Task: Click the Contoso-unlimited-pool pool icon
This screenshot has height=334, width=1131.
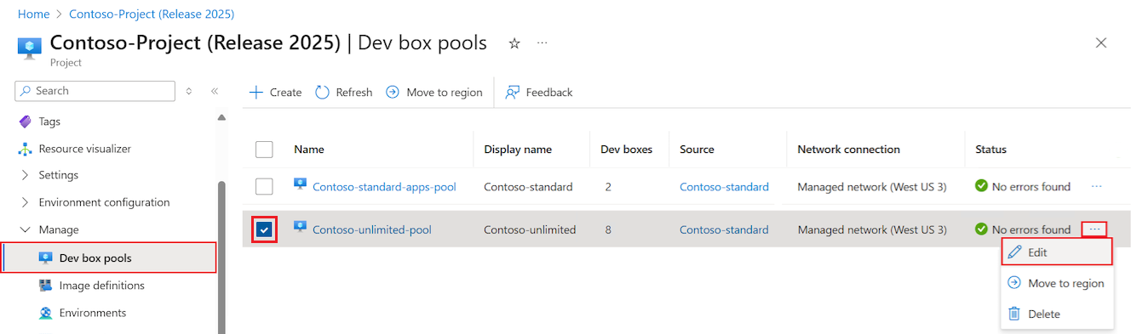Action: (x=300, y=227)
